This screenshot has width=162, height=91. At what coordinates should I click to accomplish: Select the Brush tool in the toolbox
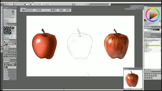2,7
